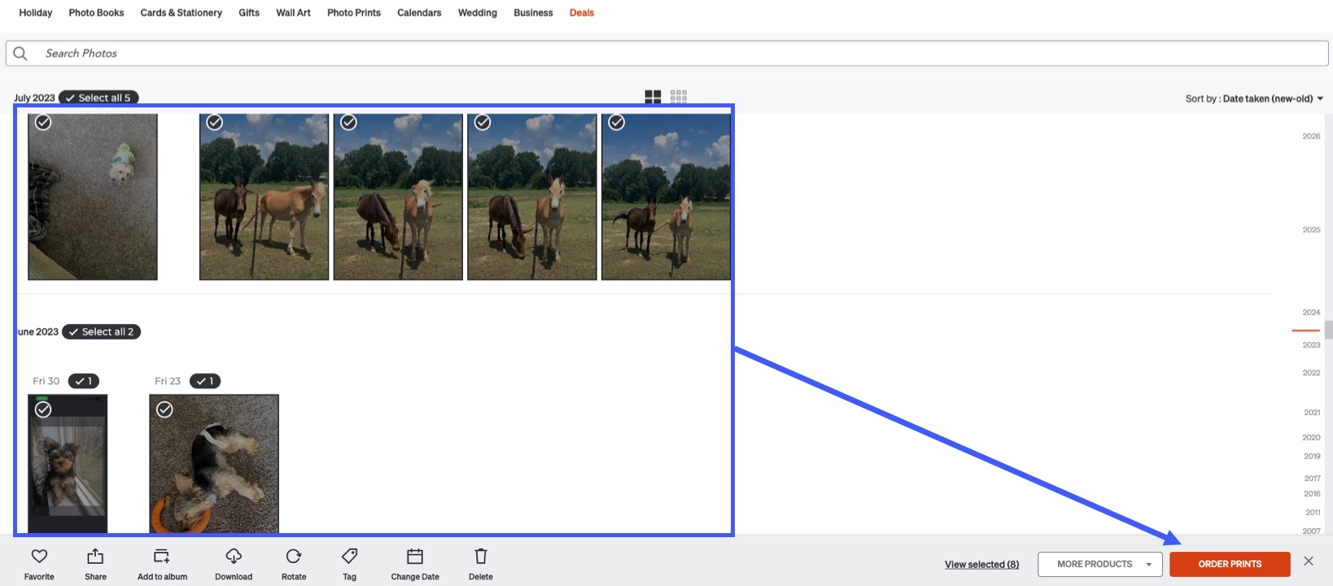The image size is (1333, 586).
Task: Uncheck the fourth horses photo checkmark
Action: 617,122
